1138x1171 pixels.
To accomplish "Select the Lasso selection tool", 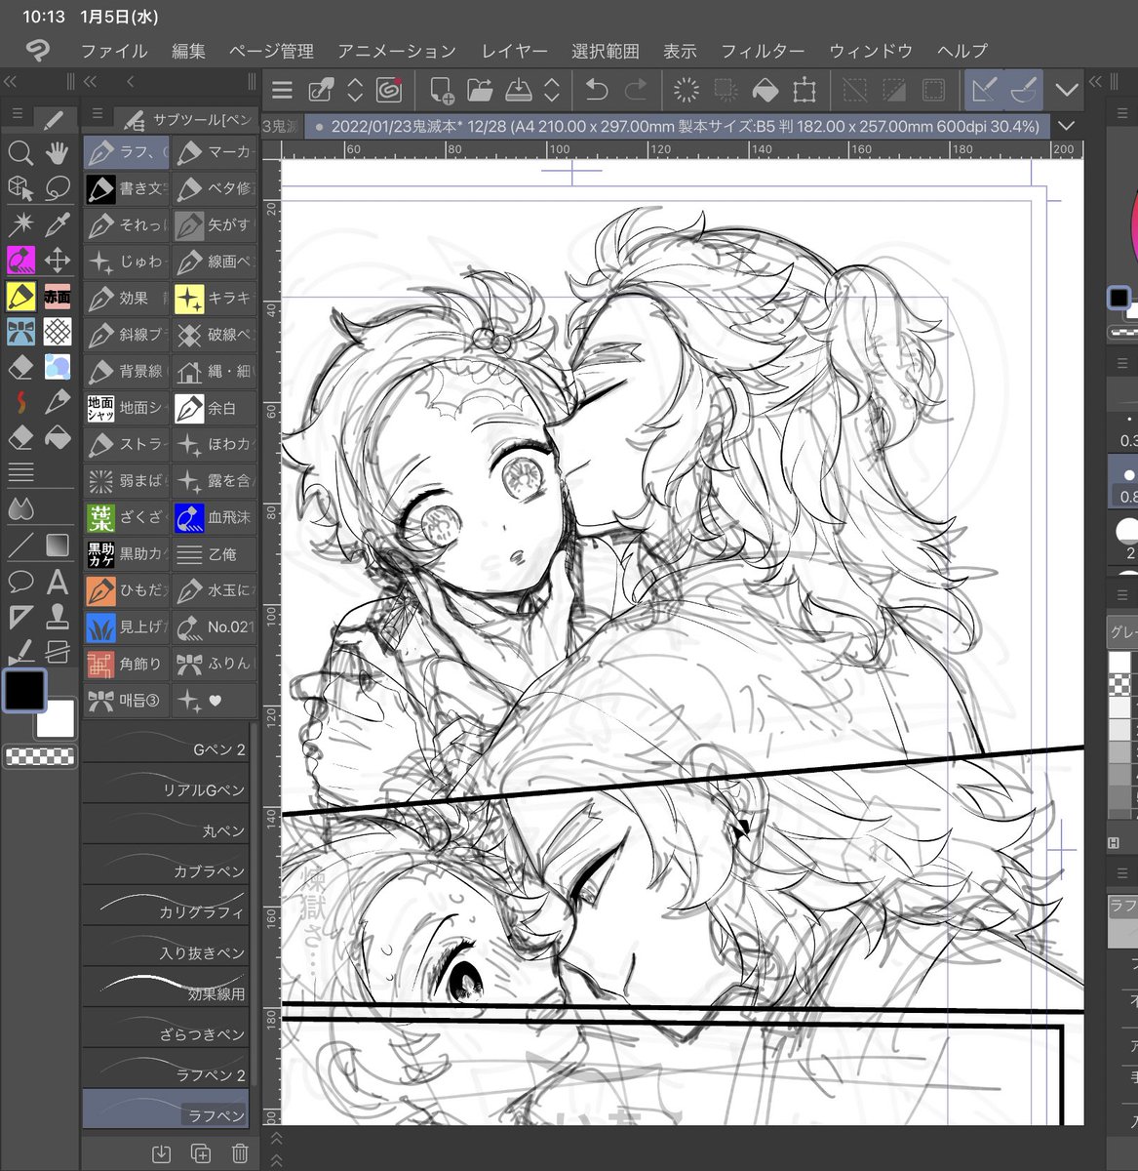I will point(58,188).
